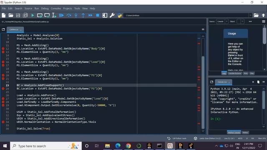Open the console pane Browse tabs icon
Image resolution: width=267 pixels, height=150 pixels.
212,82
